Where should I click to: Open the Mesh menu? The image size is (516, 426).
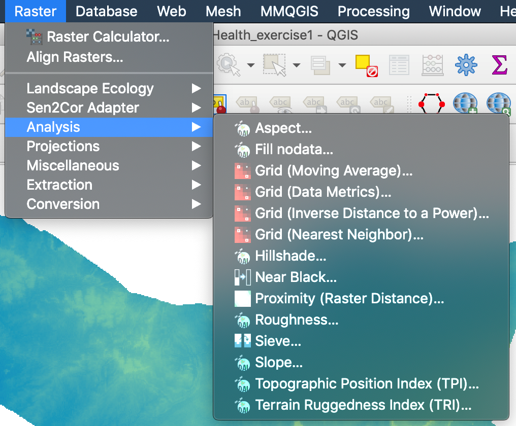click(223, 11)
